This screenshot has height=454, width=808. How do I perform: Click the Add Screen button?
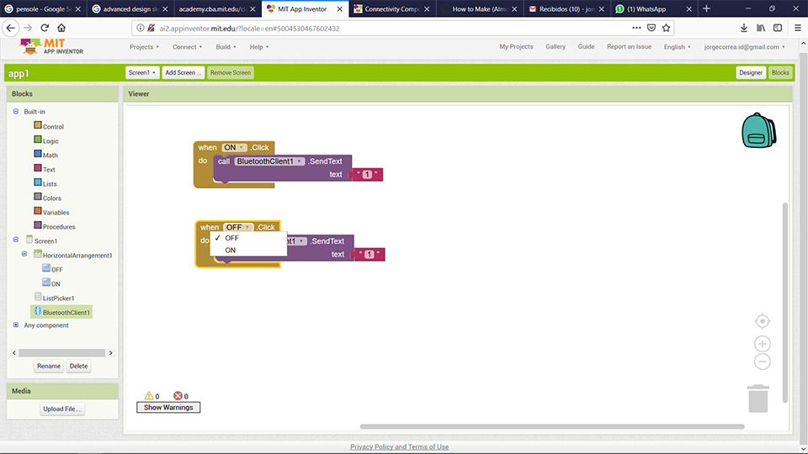click(183, 72)
